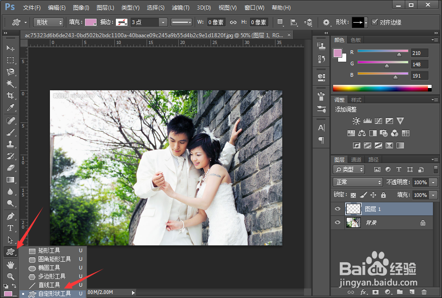Select the Pen tool

(10, 216)
